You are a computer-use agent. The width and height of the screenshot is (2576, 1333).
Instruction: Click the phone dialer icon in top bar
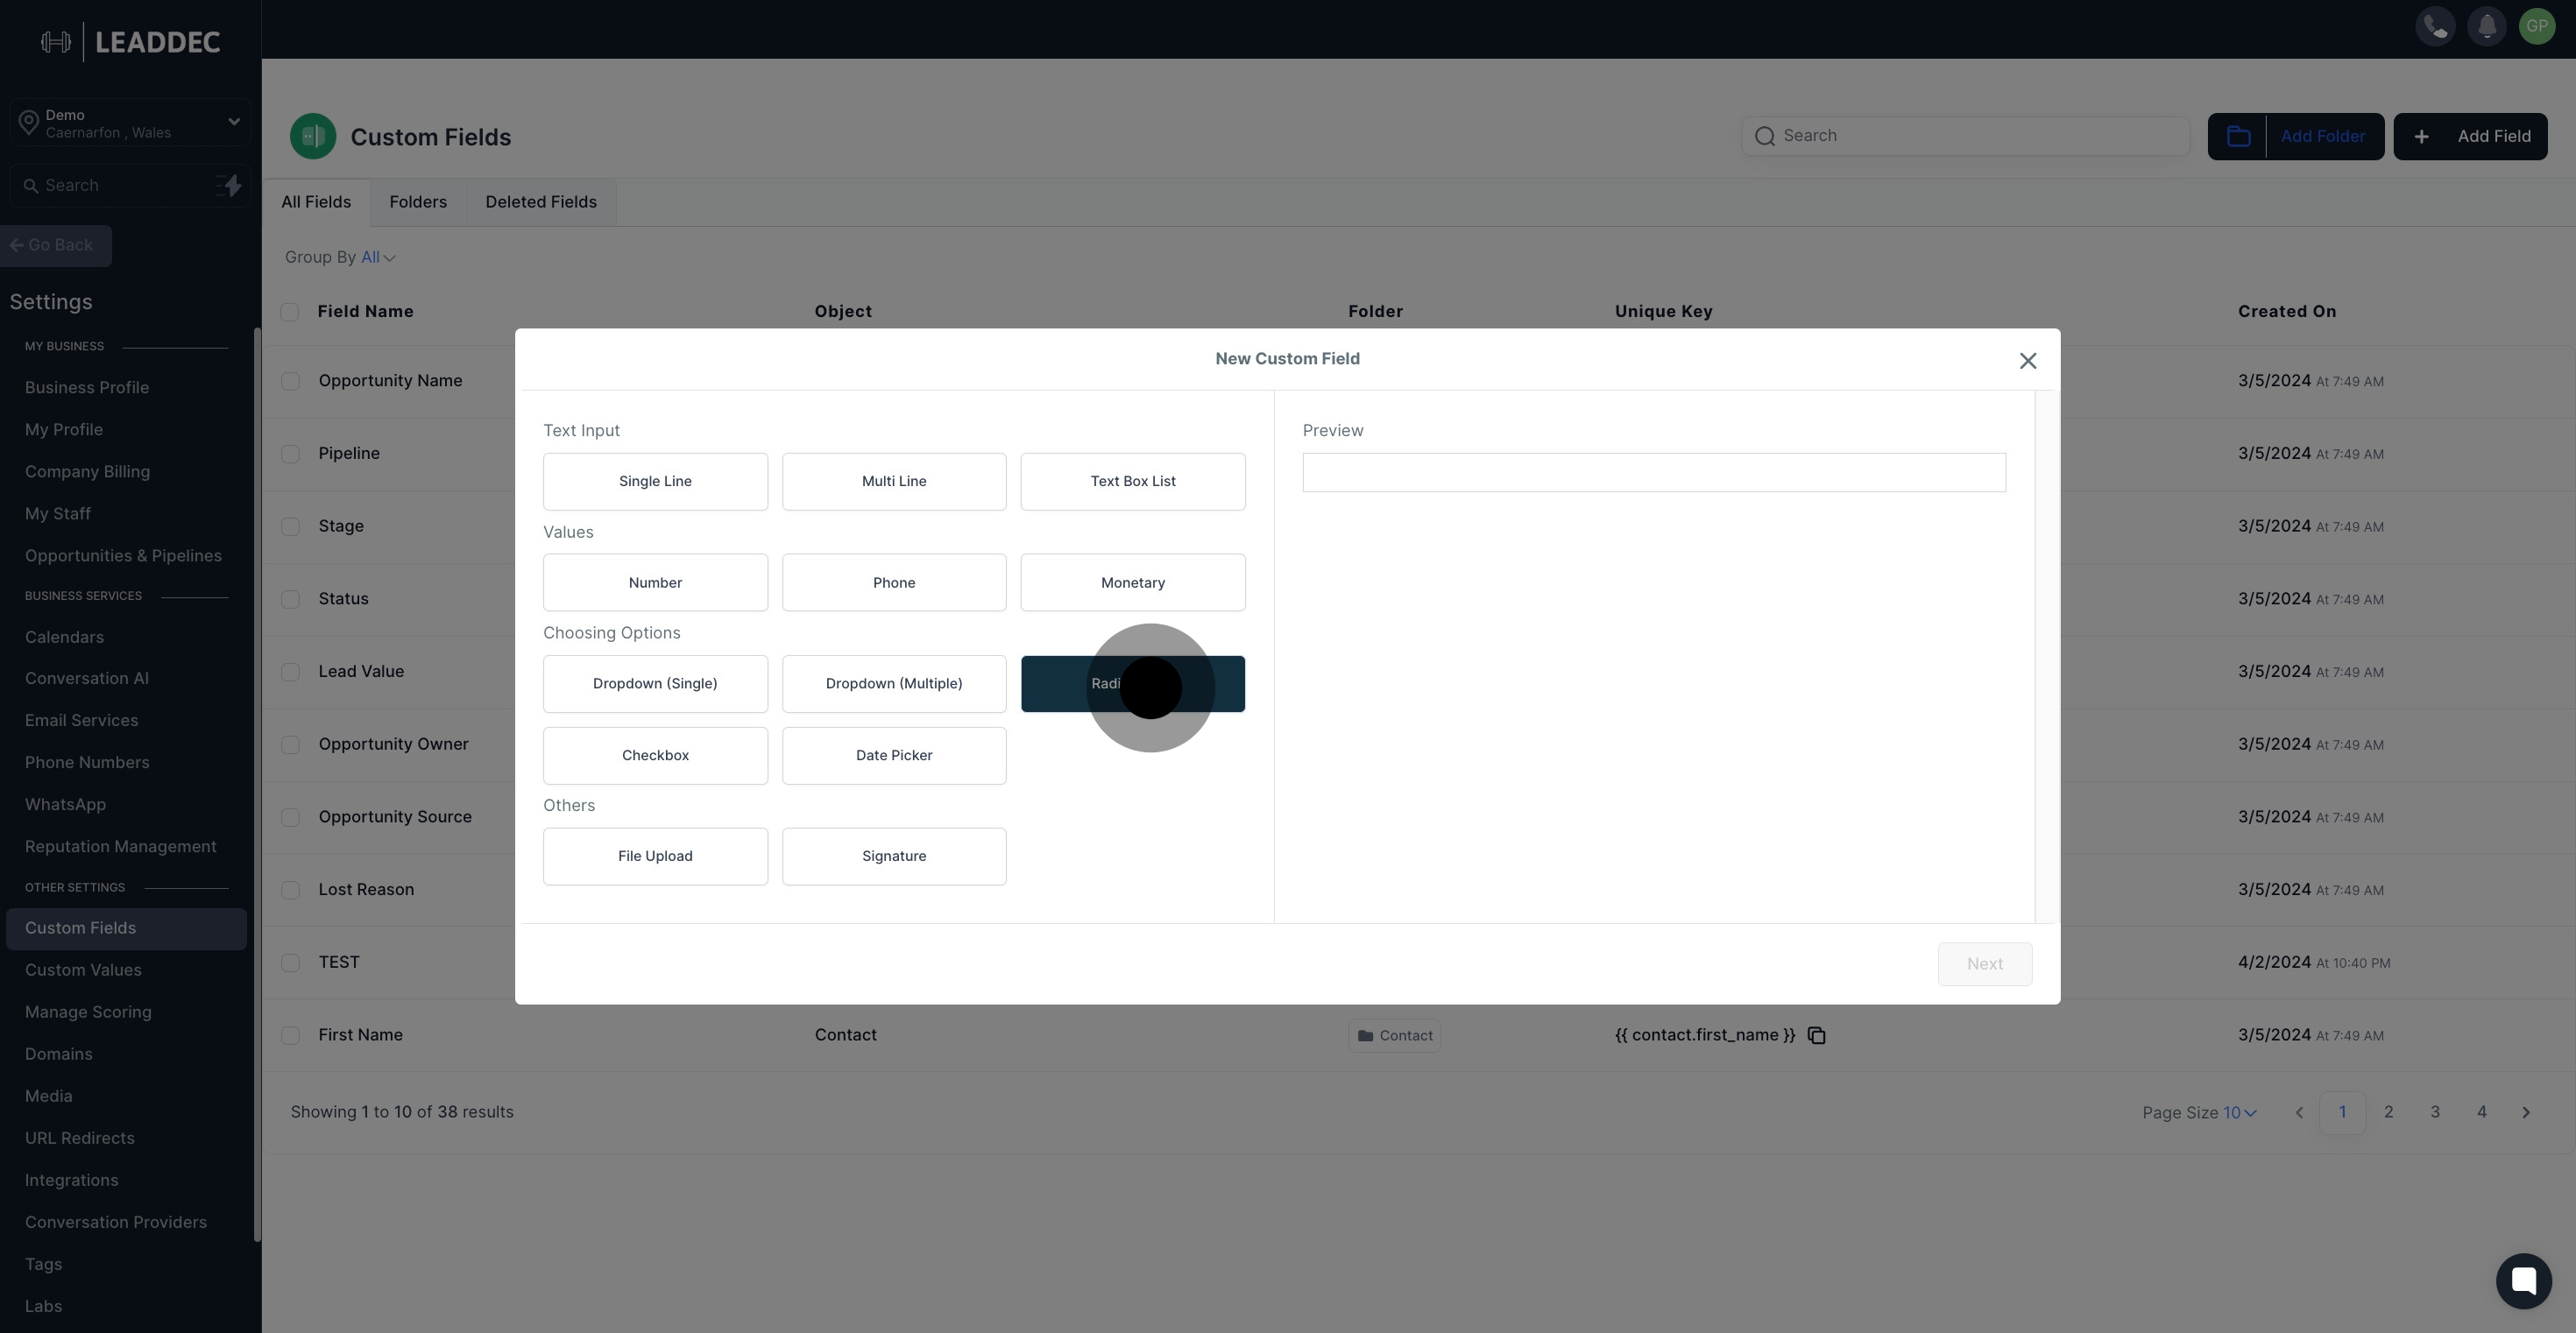pos(2435,26)
